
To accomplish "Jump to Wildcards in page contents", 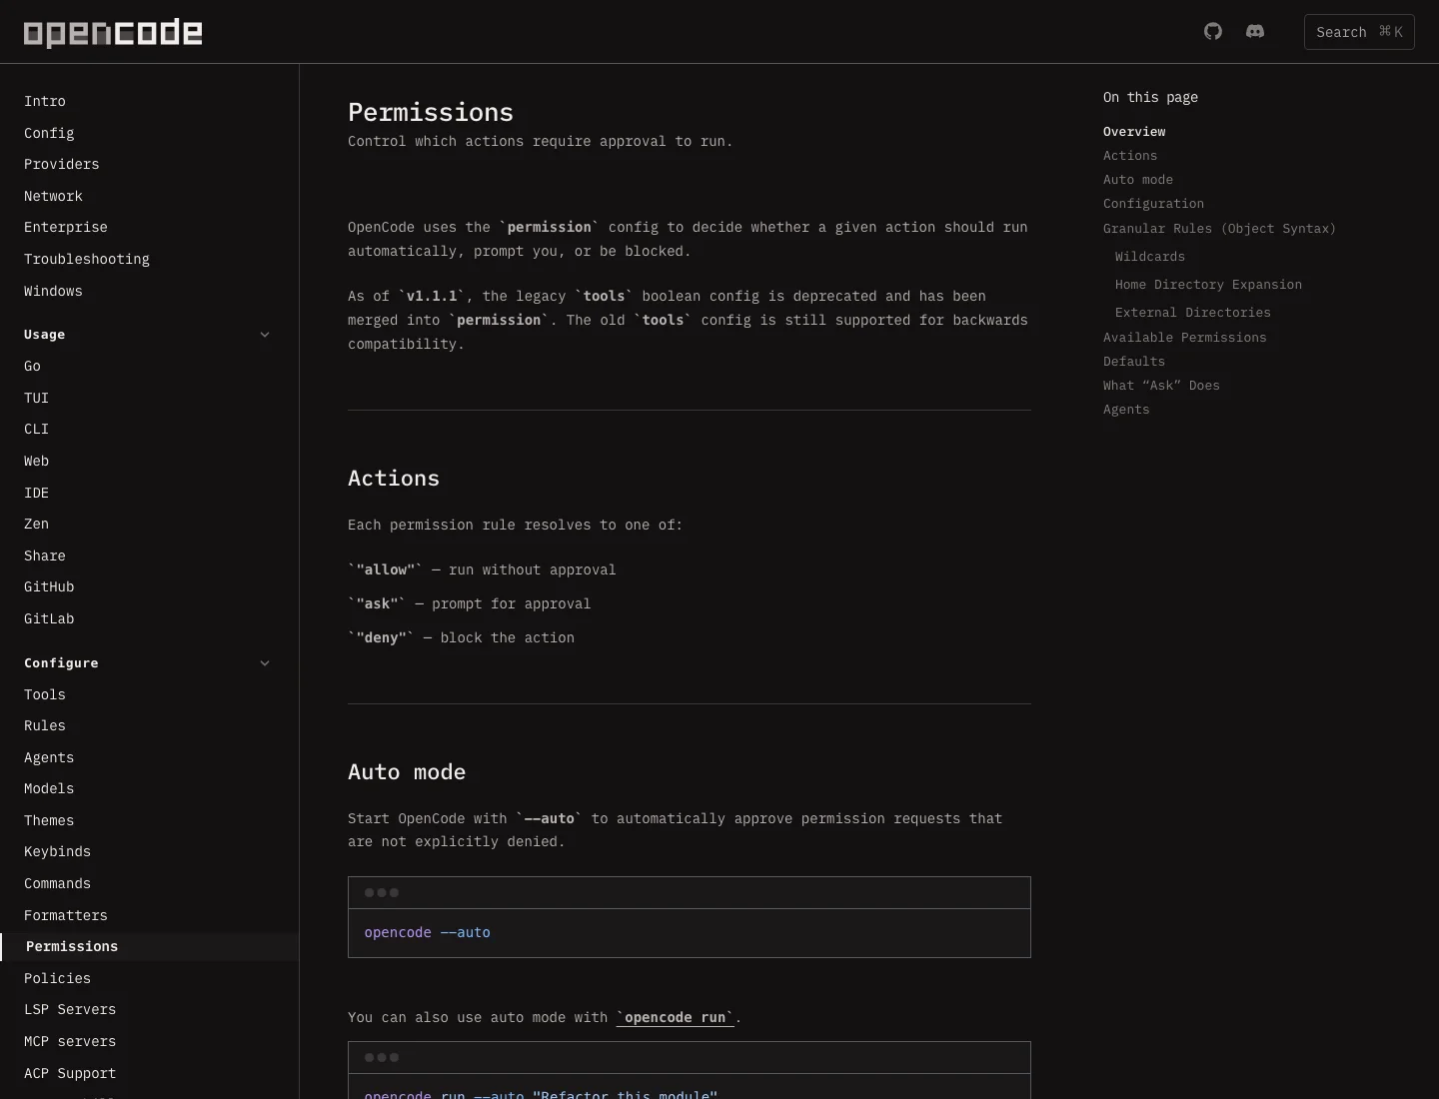I will click(x=1150, y=256).
